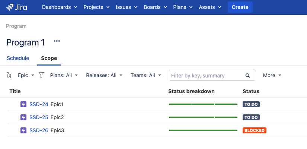Click the hierarchy tree icon beside Epic
Screen dimensions: 307x149
tap(9, 75)
